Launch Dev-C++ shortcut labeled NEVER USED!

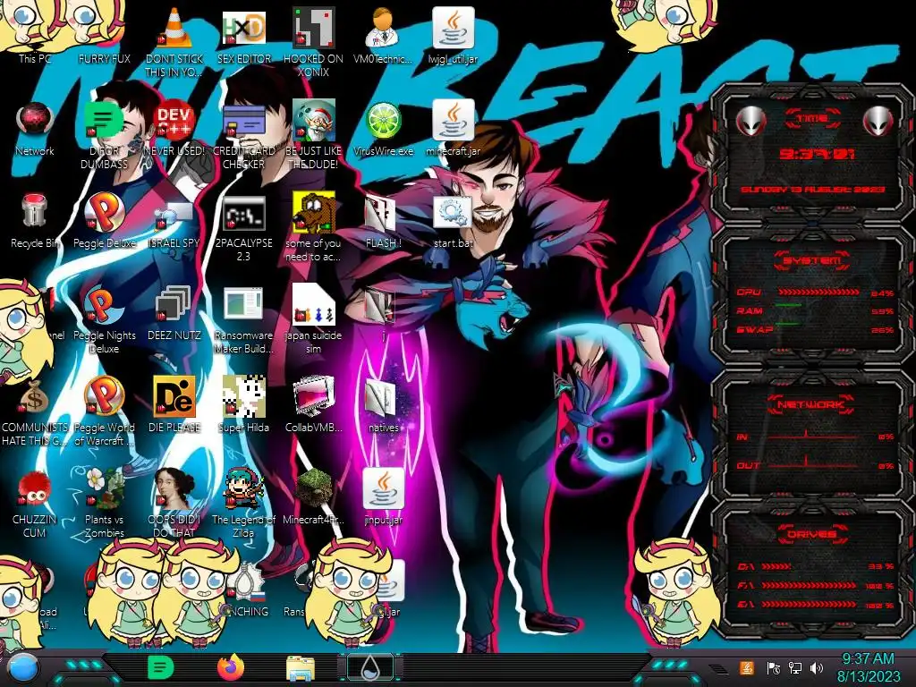pyautogui.click(x=174, y=121)
